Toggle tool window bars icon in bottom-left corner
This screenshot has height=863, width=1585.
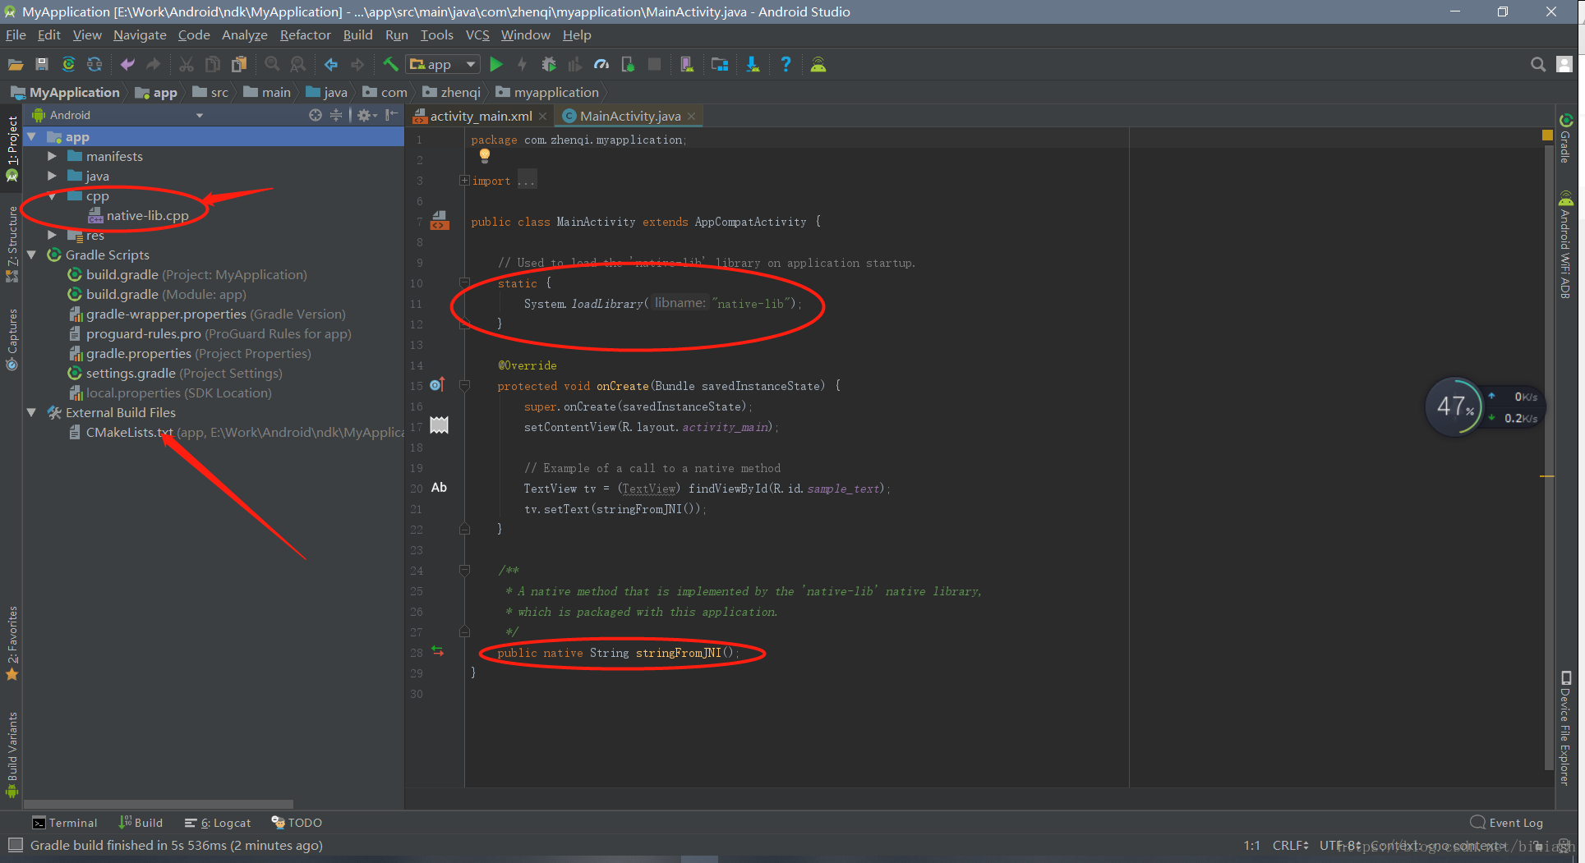click(x=15, y=845)
